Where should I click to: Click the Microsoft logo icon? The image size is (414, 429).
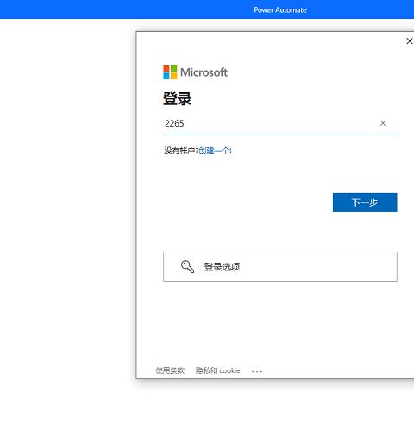pyautogui.click(x=170, y=72)
